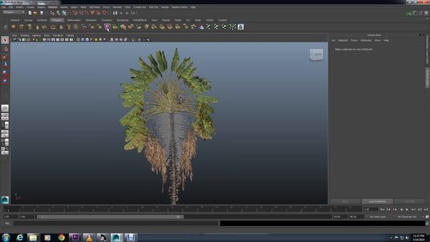Create a polygon torus from the shelf
Screen dimensions: 430x242
[52, 27]
